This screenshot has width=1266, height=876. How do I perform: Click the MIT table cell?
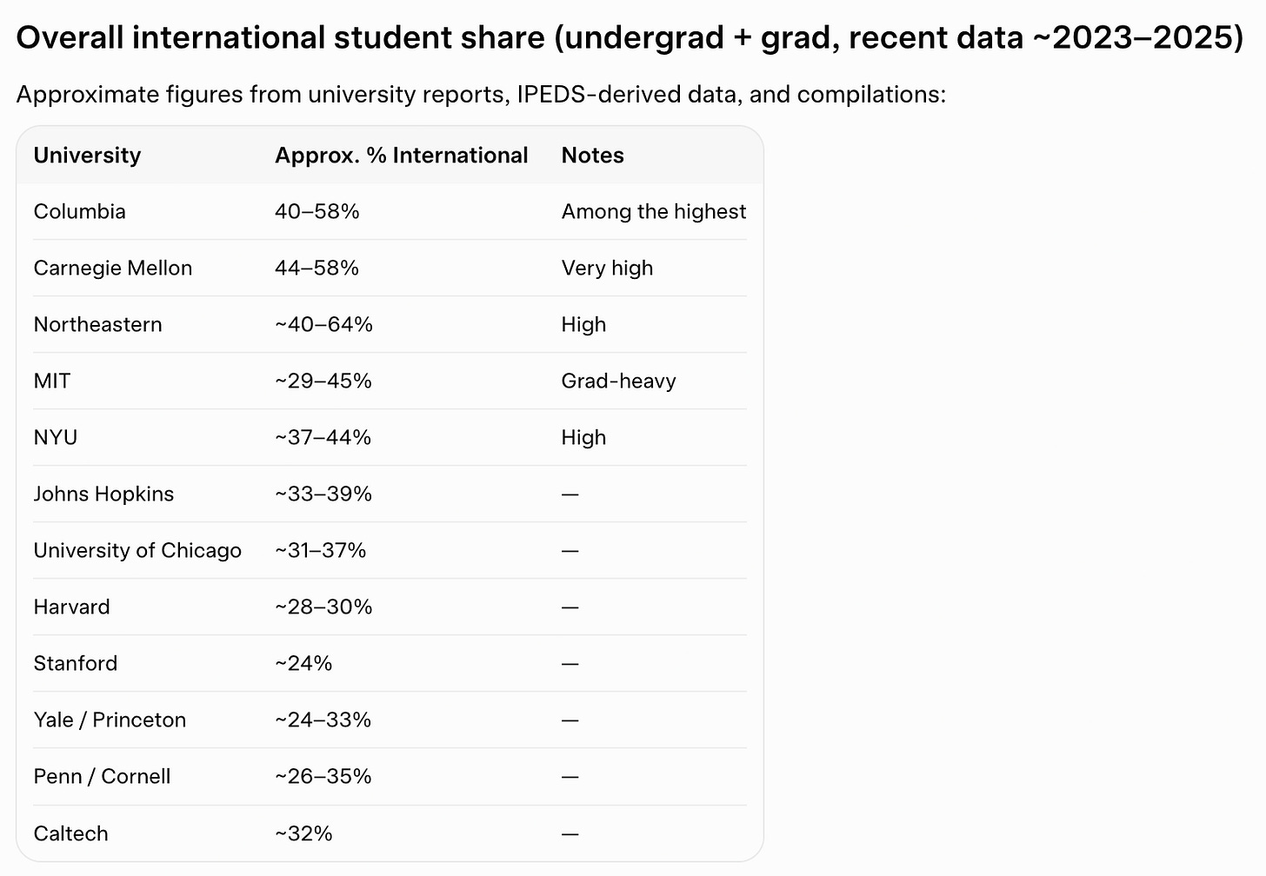point(52,382)
